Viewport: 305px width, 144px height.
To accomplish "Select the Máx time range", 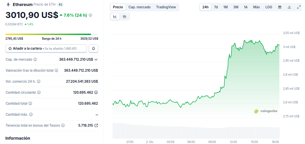I will [x=257, y=7].
